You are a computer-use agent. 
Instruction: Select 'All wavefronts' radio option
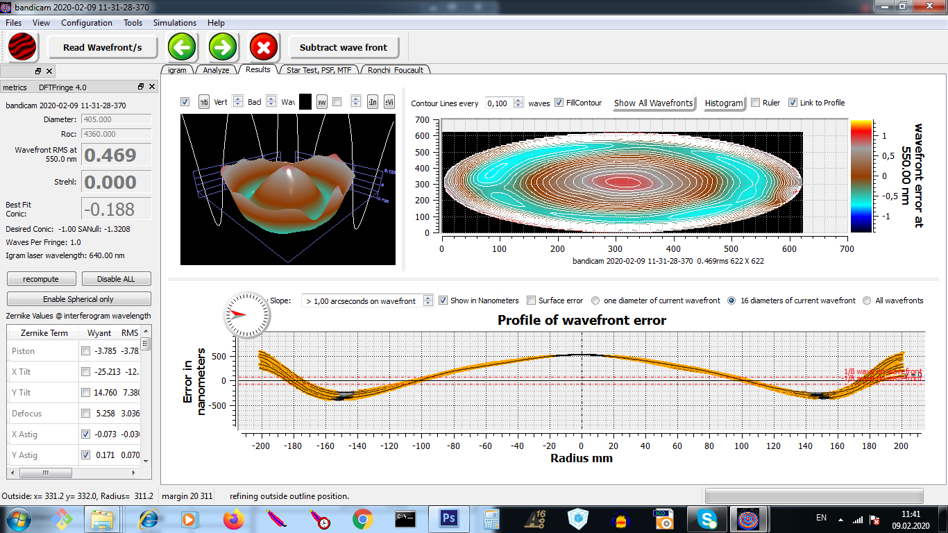coord(867,301)
